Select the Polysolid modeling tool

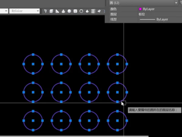tap(45, 11)
